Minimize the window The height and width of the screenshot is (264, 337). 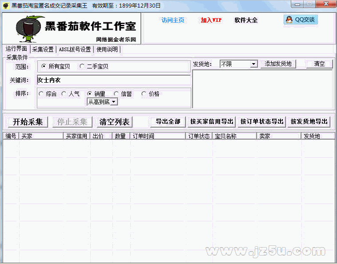pos(297,4)
